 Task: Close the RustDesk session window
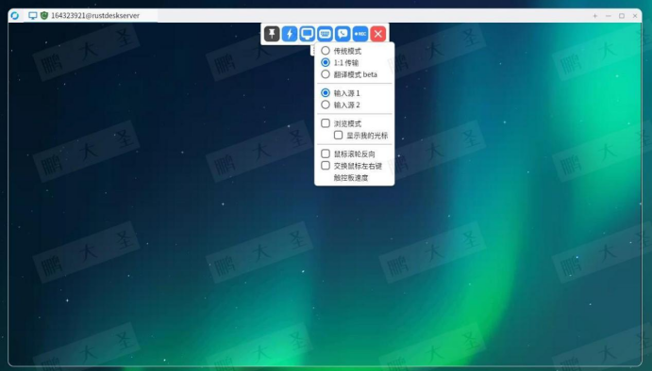click(635, 16)
